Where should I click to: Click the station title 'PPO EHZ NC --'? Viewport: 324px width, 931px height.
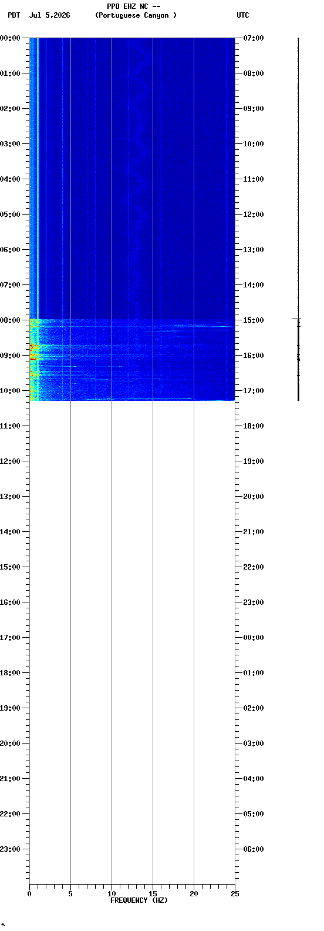(x=133, y=6)
